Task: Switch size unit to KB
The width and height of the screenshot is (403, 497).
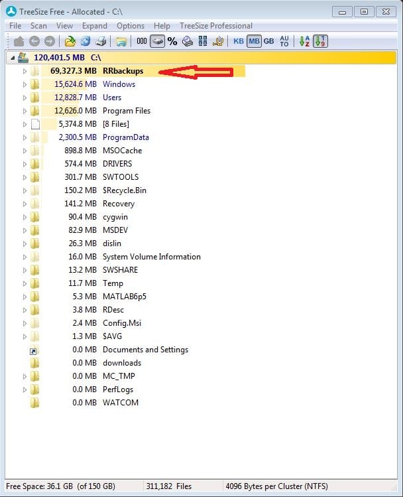Action: click(239, 41)
